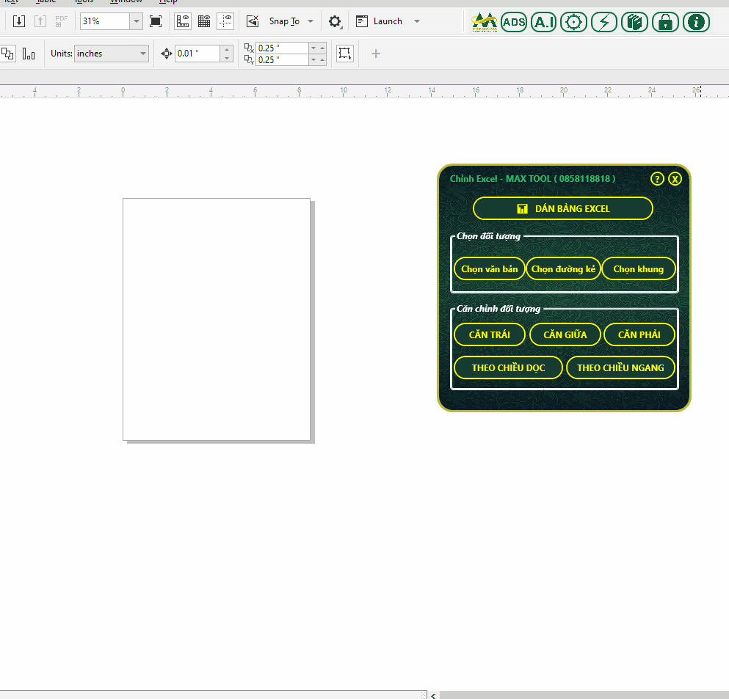
Task: Click the lightning bolt icon
Action: [x=603, y=22]
